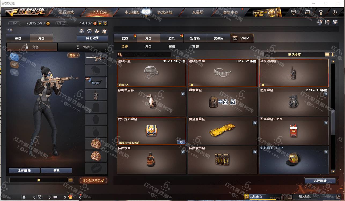
Task: Select the rifle weapon slot
Action: (x=96, y=58)
